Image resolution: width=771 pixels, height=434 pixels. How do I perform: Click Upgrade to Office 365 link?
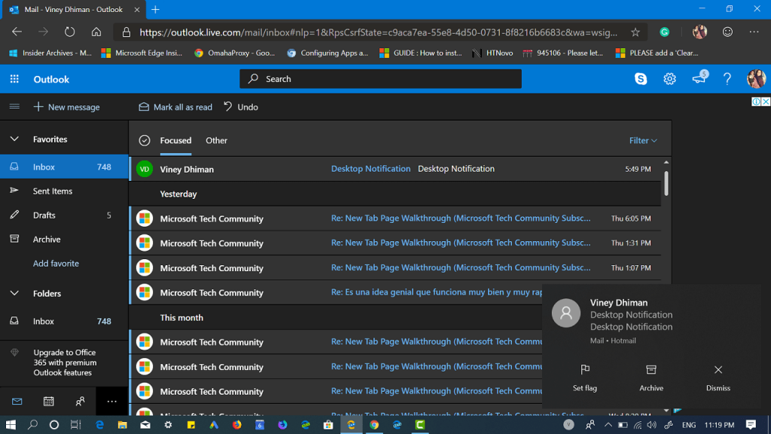pos(65,362)
